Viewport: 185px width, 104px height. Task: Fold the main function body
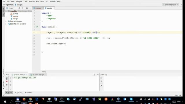tap(40, 27)
